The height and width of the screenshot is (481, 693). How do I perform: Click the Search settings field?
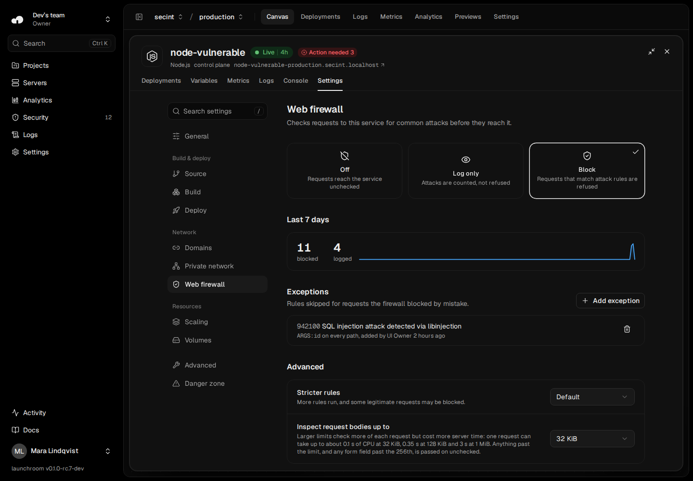coord(218,111)
